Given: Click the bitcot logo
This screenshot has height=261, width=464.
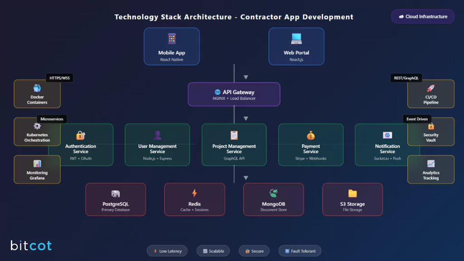Looking at the screenshot, I should pos(30,245).
